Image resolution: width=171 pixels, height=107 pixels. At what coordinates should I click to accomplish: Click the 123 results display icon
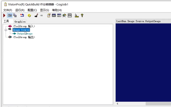point(54,16)
